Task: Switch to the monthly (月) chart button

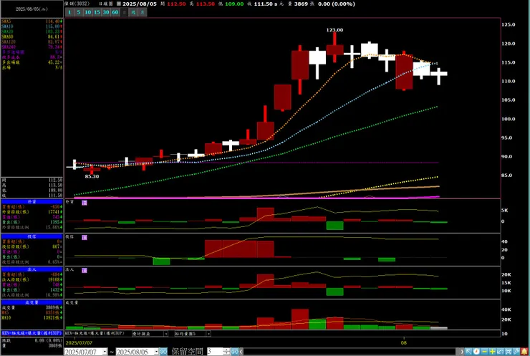Action: coord(143,12)
